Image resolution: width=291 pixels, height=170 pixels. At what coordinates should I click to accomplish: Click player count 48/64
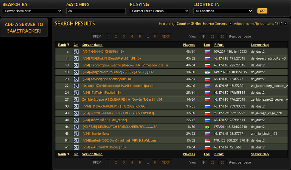click(190, 52)
